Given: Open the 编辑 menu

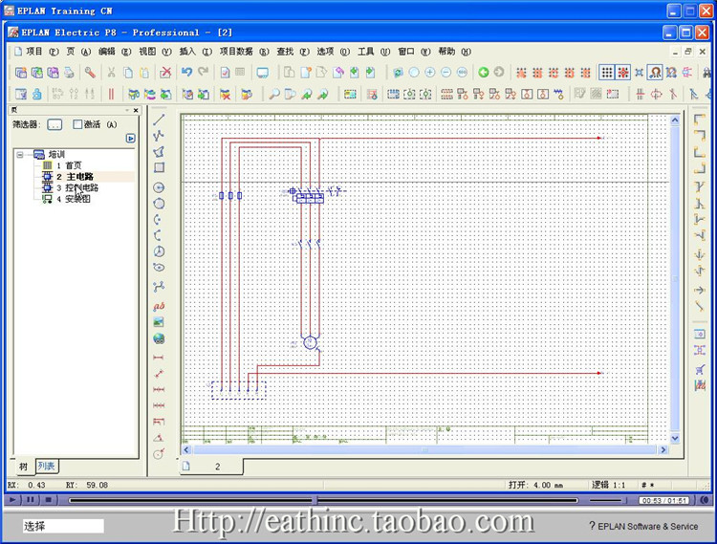Looking at the screenshot, I should point(115,52).
